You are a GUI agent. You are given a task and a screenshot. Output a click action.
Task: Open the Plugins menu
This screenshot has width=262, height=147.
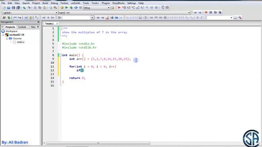106,3
